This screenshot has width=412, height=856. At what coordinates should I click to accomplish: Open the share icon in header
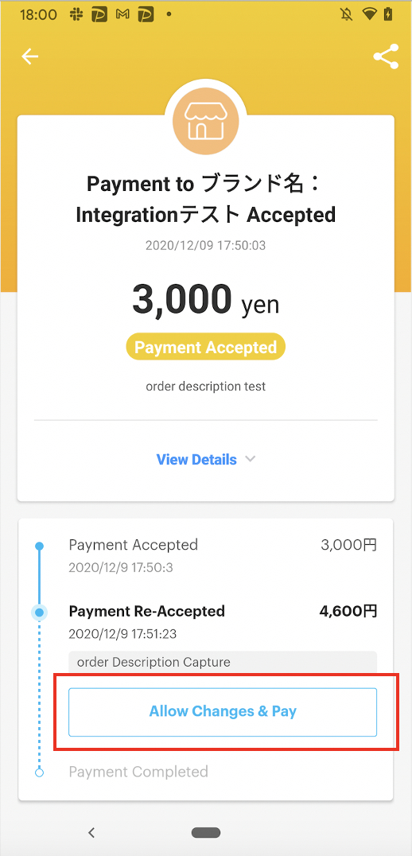click(386, 56)
